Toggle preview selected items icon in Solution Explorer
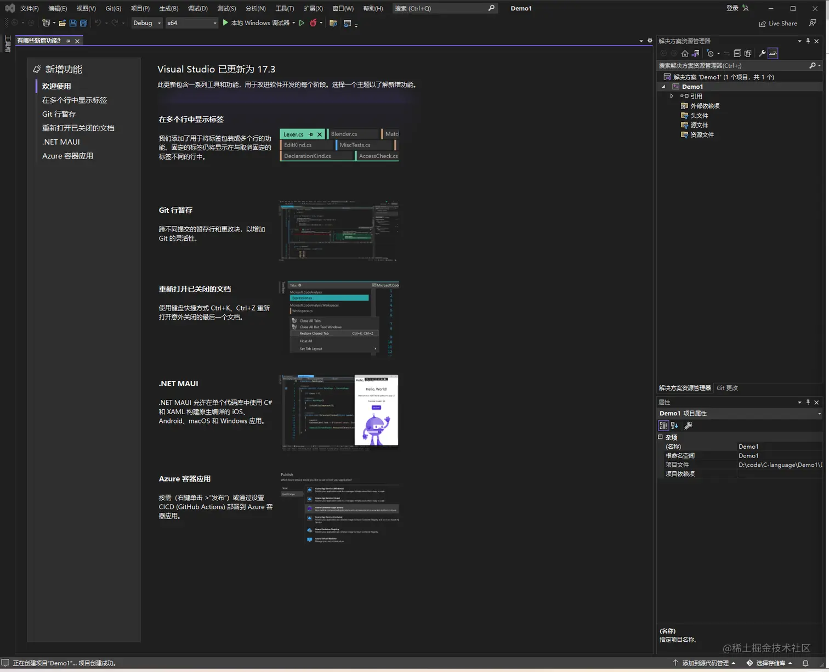This screenshot has height=672, width=829. pos(773,53)
